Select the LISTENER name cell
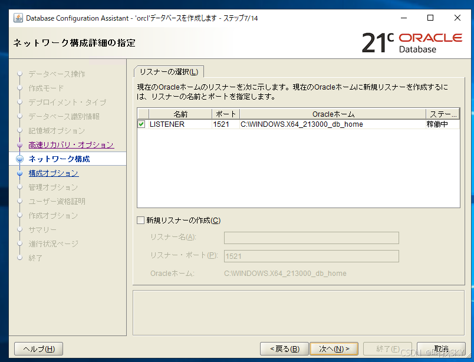 click(180, 124)
